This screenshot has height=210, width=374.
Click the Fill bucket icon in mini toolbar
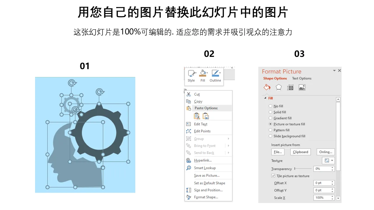click(203, 73)
